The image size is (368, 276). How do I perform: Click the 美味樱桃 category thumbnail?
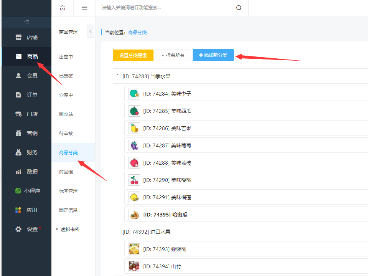[134, 180]
